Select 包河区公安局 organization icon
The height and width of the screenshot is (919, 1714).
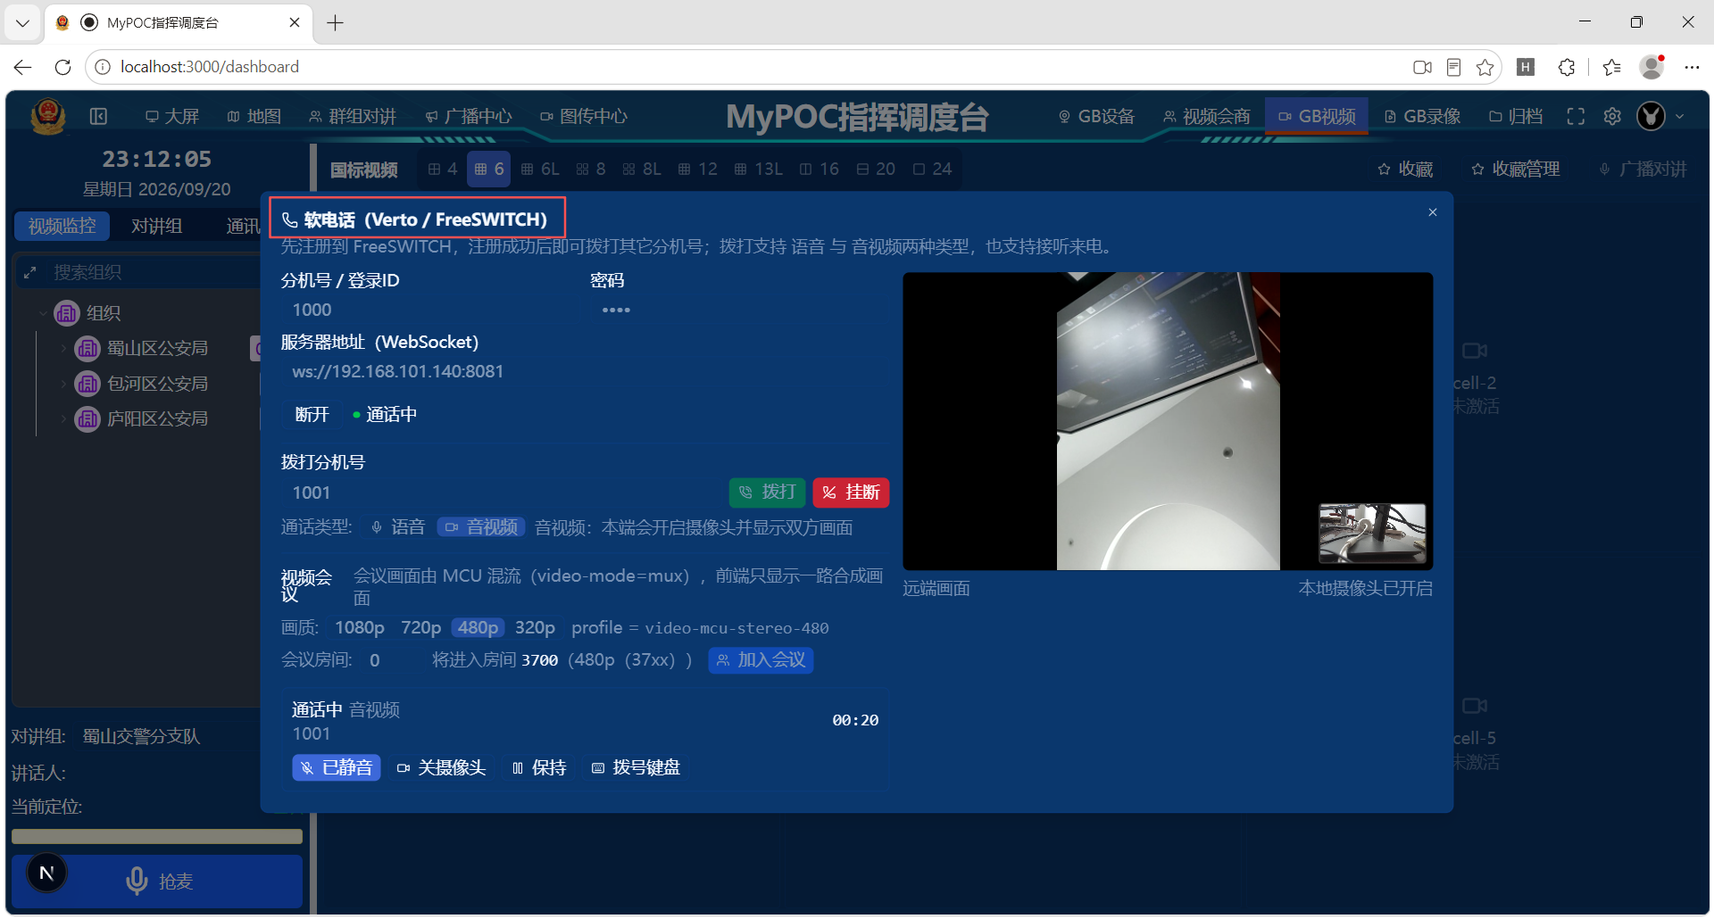click(x=87, y=385)
